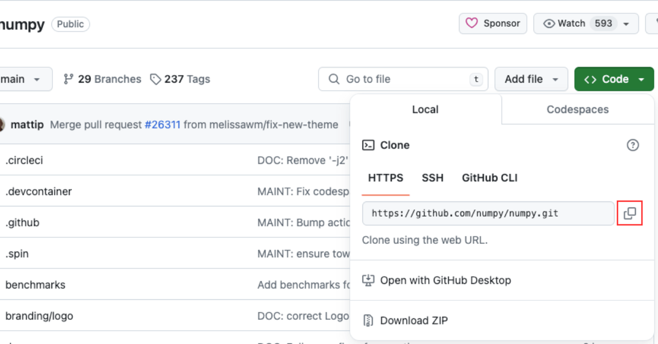Open the "MAINT: Fix codesp" commit message
Viewport: 658px width, 344px height.
304,192
